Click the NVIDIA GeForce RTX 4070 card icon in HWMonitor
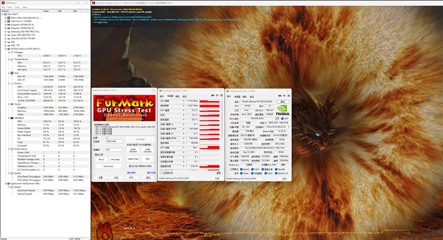The width and height of the screenshot is (443, 240). tap(9, 49)
